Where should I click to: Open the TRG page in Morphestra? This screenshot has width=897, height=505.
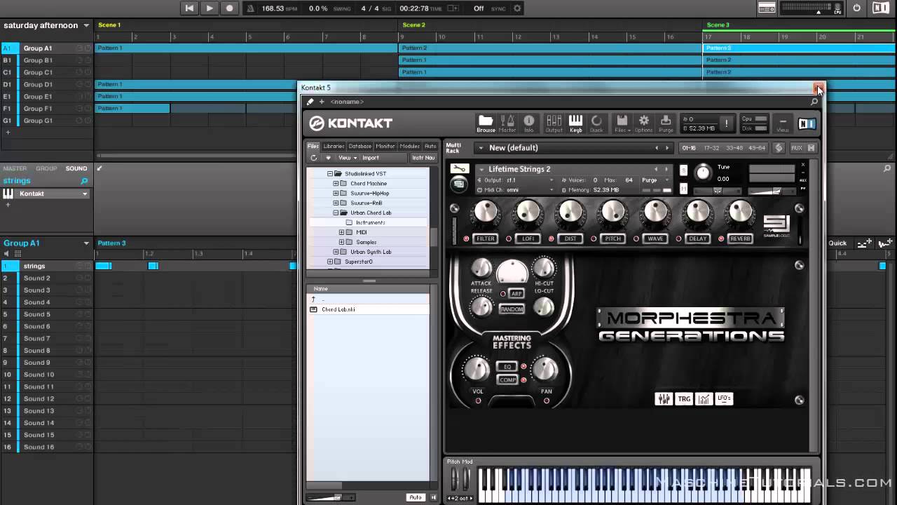[684, 399]
